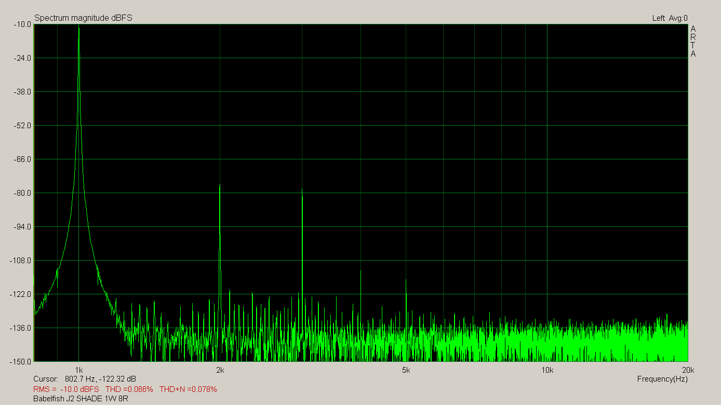Screen dimensions: 721x407
Task: Click the -24.0 axis label
Action: [22, 58]
